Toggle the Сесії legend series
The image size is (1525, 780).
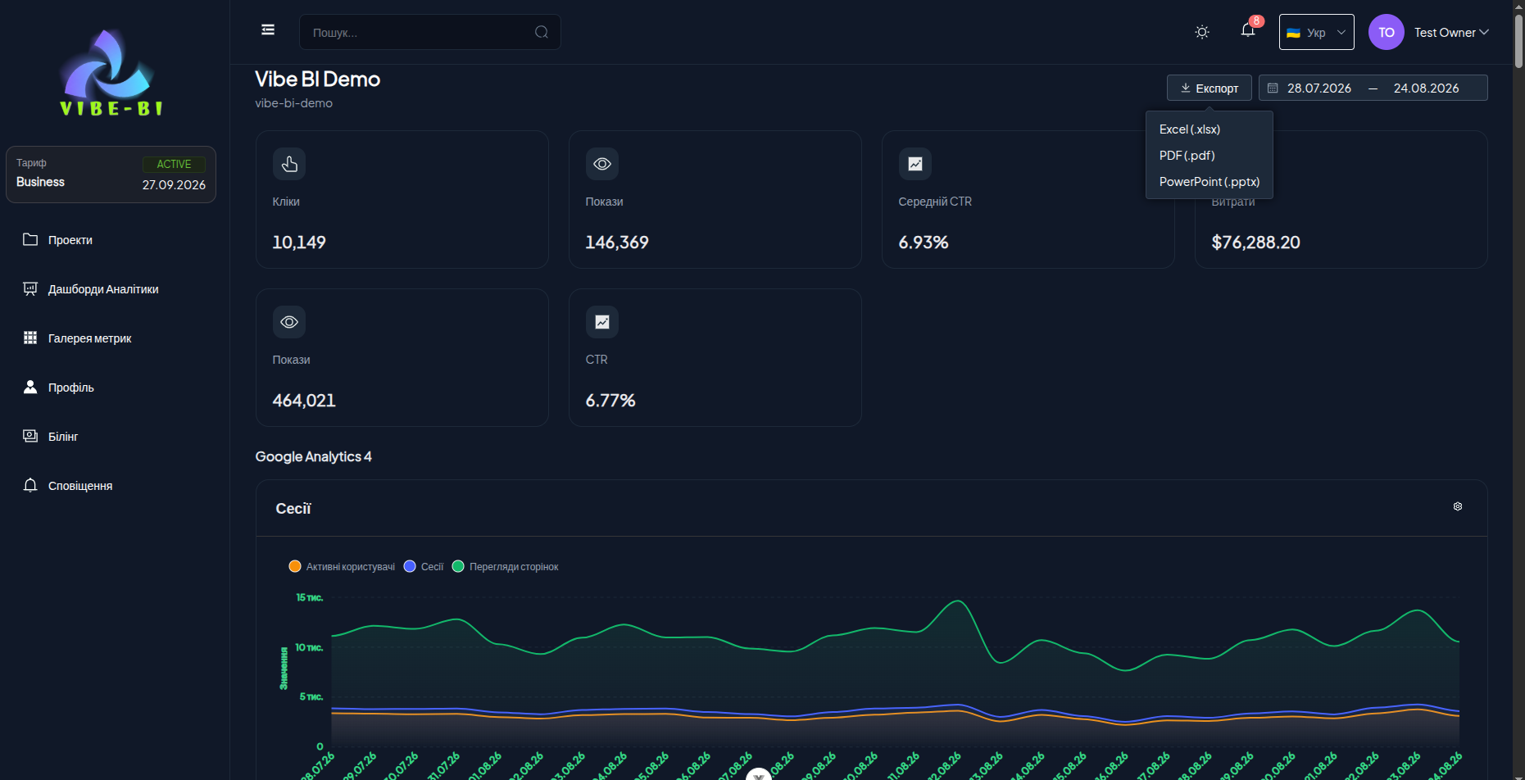coord(424,566)
